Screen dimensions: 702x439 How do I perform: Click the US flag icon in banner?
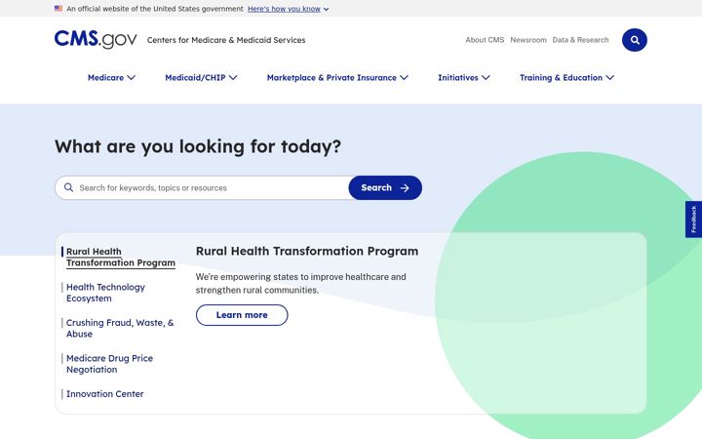click(x=58, y=9)
